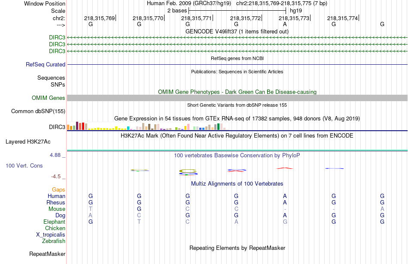
Task: Select the Rhesus alignment row label
Action: coord(56,202)
